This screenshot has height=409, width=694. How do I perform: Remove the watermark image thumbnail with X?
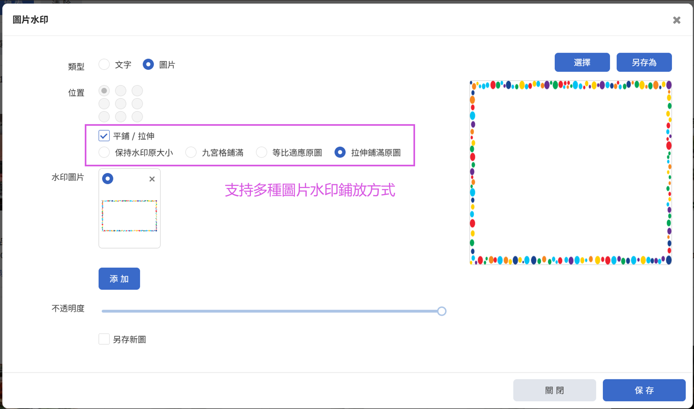tap(152, 179)
